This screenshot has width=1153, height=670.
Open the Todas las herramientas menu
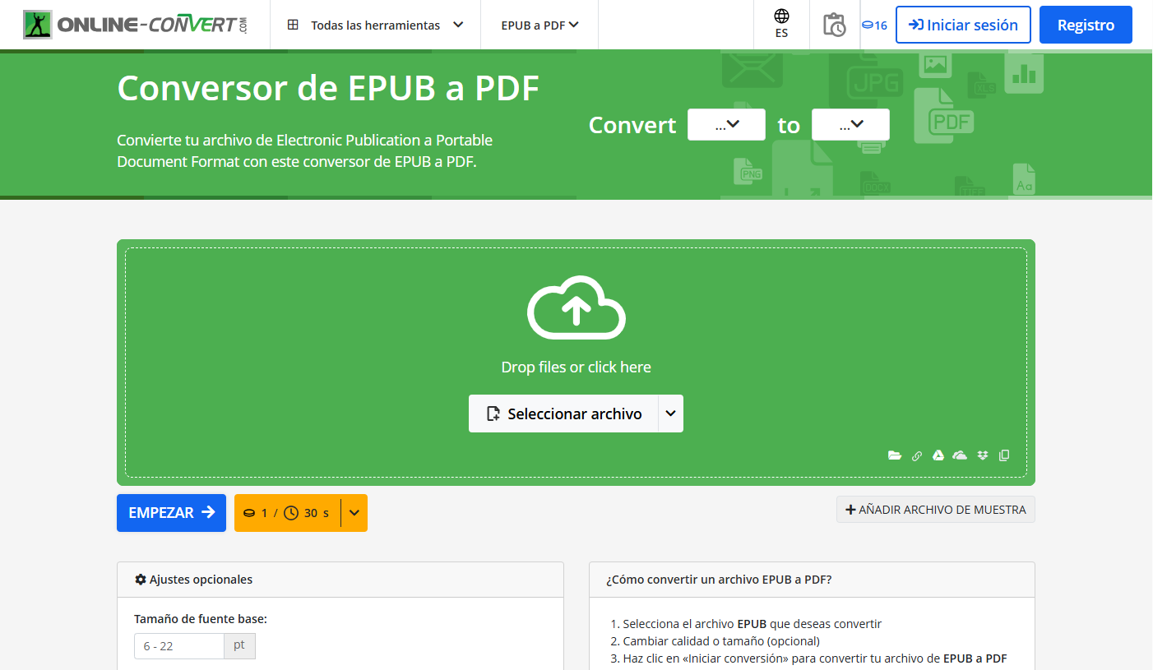(374, 25)
